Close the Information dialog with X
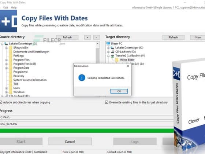This screenshot has width=205, height=154. point(128,66)
